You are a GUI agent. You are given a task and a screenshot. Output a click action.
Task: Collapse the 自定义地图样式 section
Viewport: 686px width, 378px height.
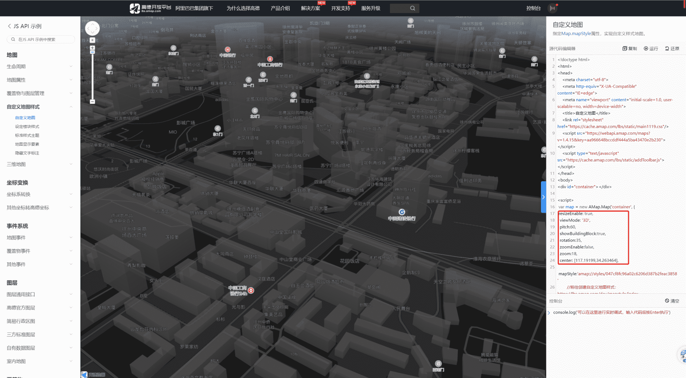40,107
